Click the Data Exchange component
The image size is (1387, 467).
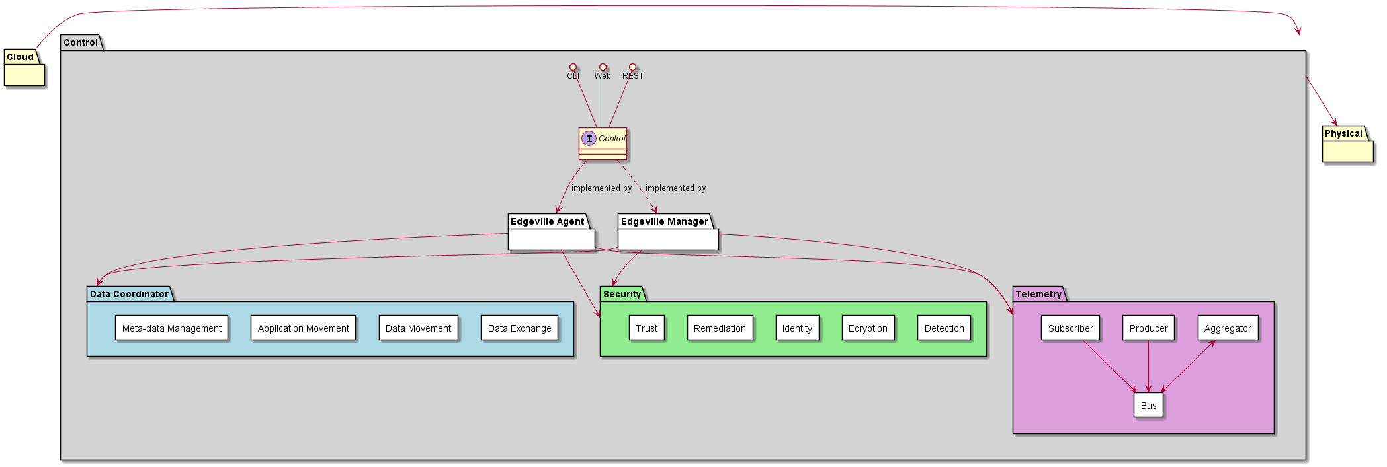[x=520, y=328]
